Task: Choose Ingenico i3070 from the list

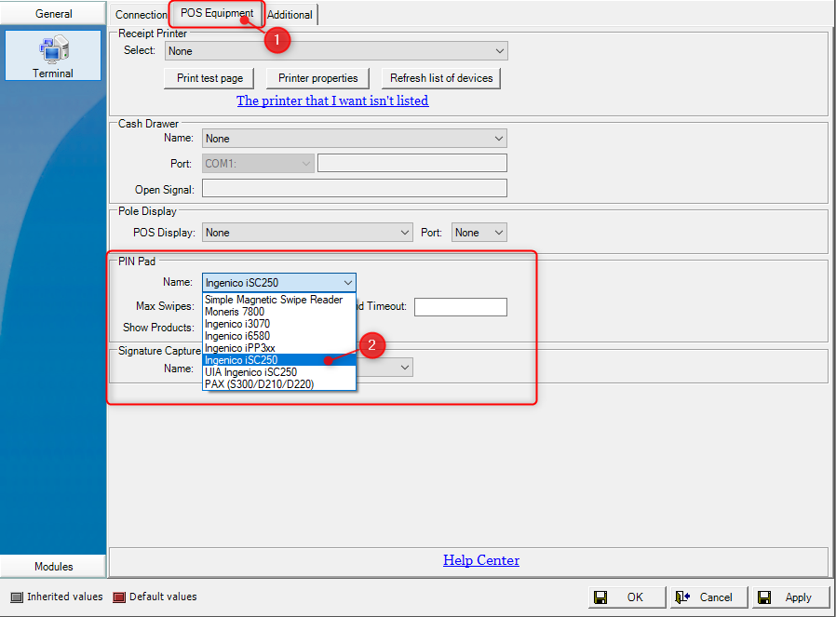Action: (x=279, y=324)
